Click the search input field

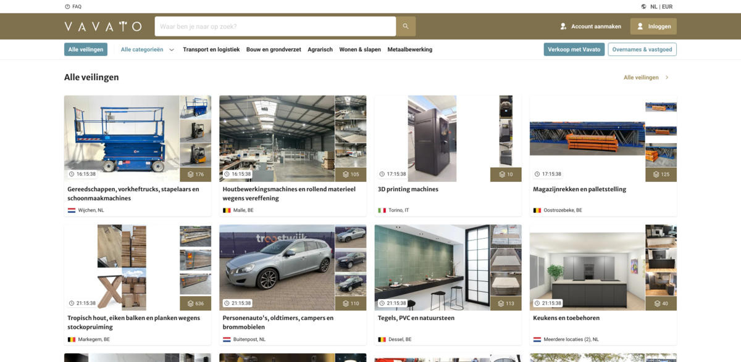(x=275, y=27)
